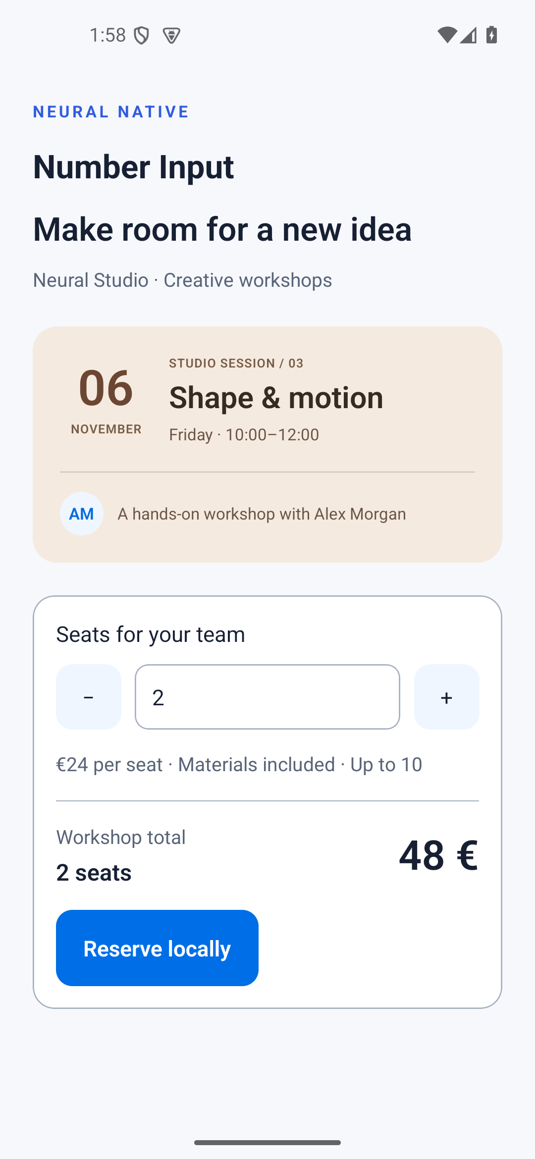The width and height of the screenshot is (535, 1159).
Task: Tap the cellular signal icon
Action: (468, 35)
